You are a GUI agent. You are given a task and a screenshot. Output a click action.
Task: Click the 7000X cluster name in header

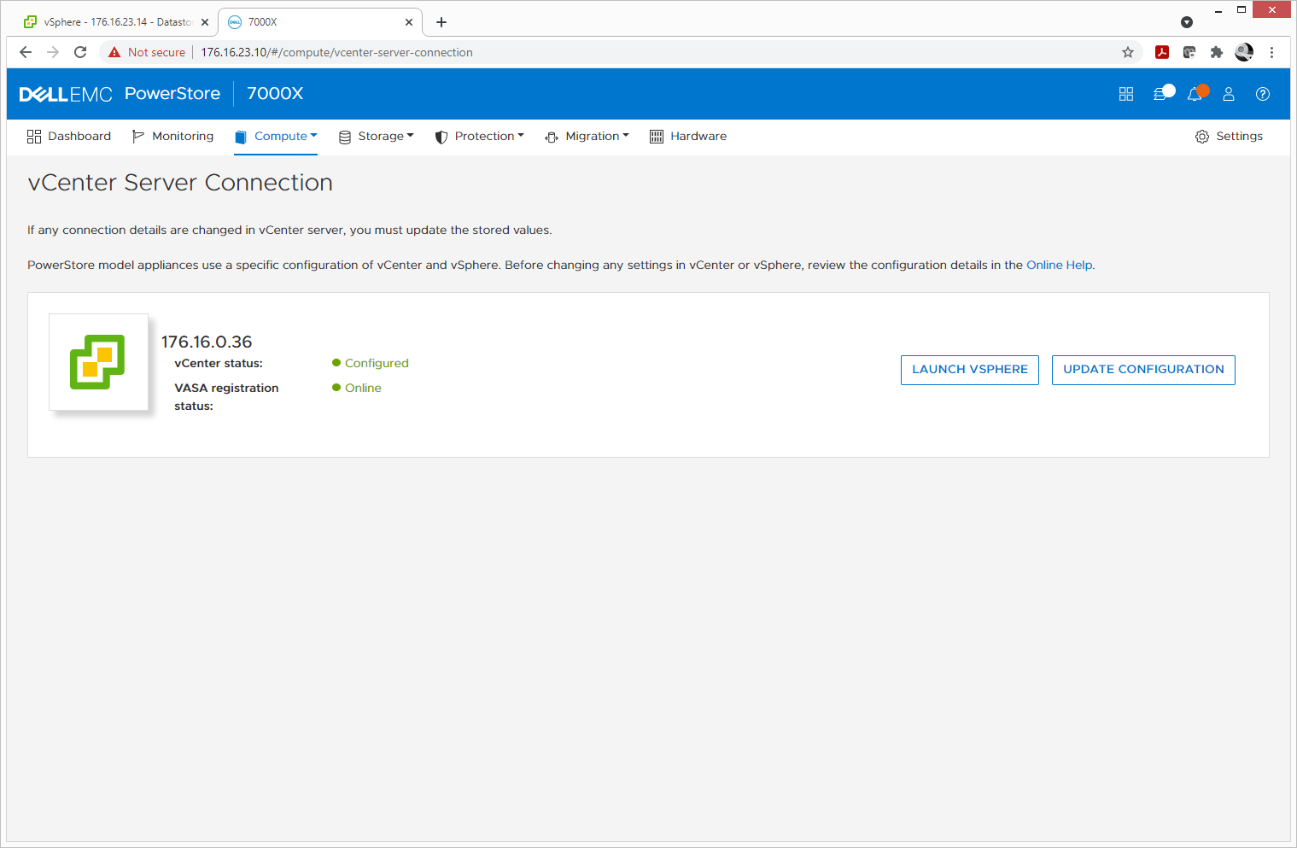point(275,94)
